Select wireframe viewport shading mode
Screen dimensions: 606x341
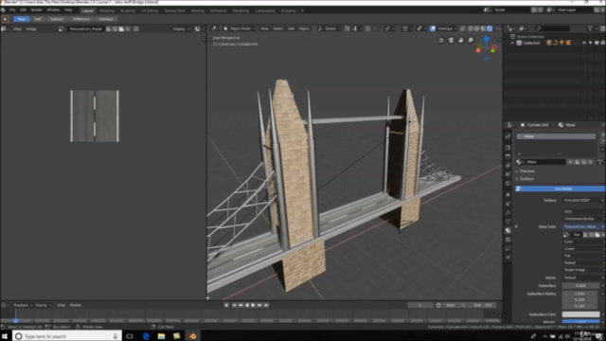[x=471, y=28]
